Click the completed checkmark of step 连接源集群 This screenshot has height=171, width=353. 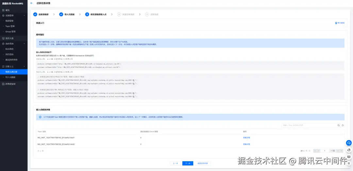35,14
